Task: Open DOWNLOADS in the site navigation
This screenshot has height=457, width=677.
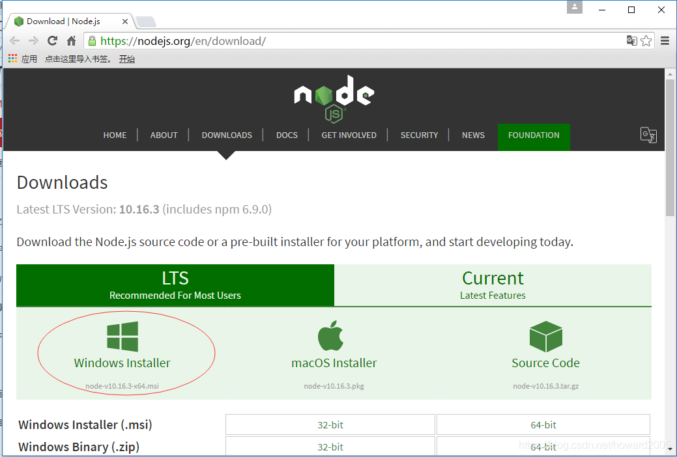Action: click(x=227, y=135)
